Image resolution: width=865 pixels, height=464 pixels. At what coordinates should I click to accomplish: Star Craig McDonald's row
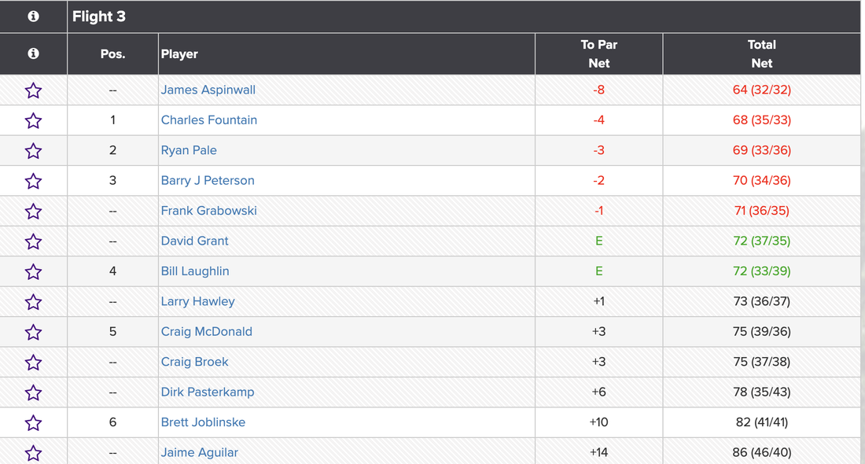[x=33, y=332]
